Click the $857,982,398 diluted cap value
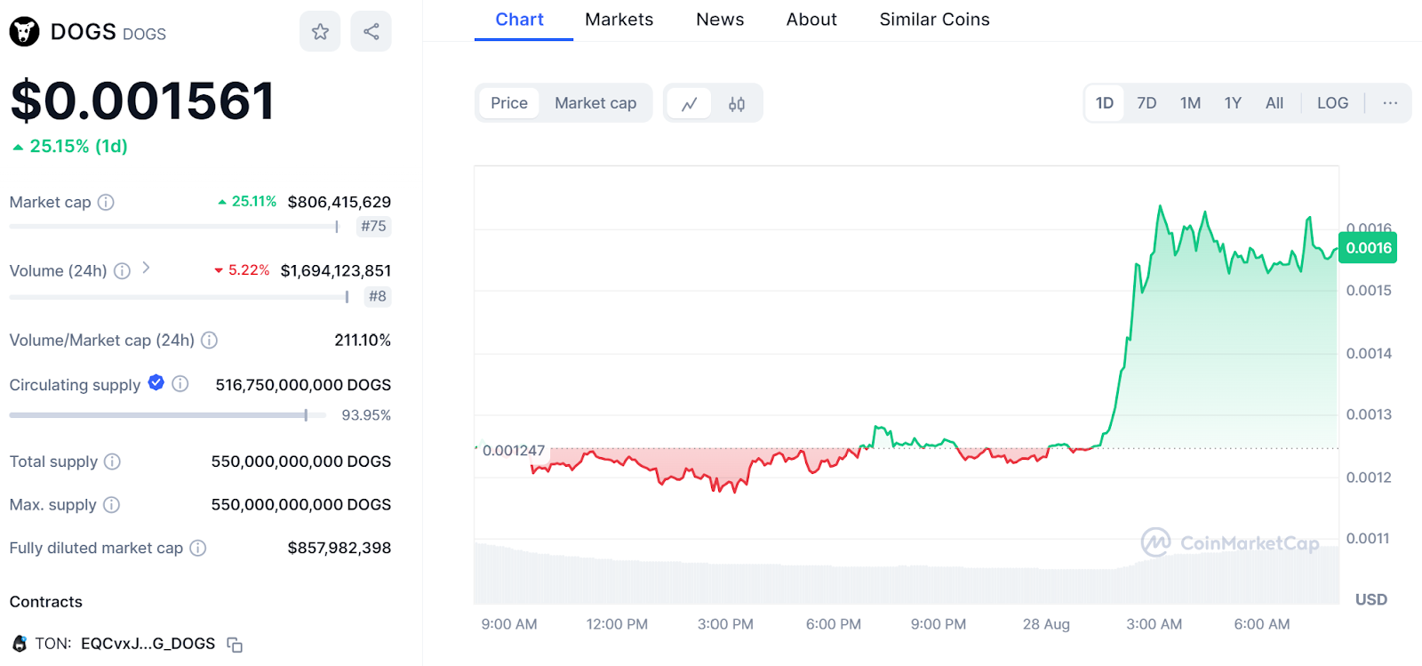Image resolution: width=1422 pixels, height=666 pixels. point(340,548)
